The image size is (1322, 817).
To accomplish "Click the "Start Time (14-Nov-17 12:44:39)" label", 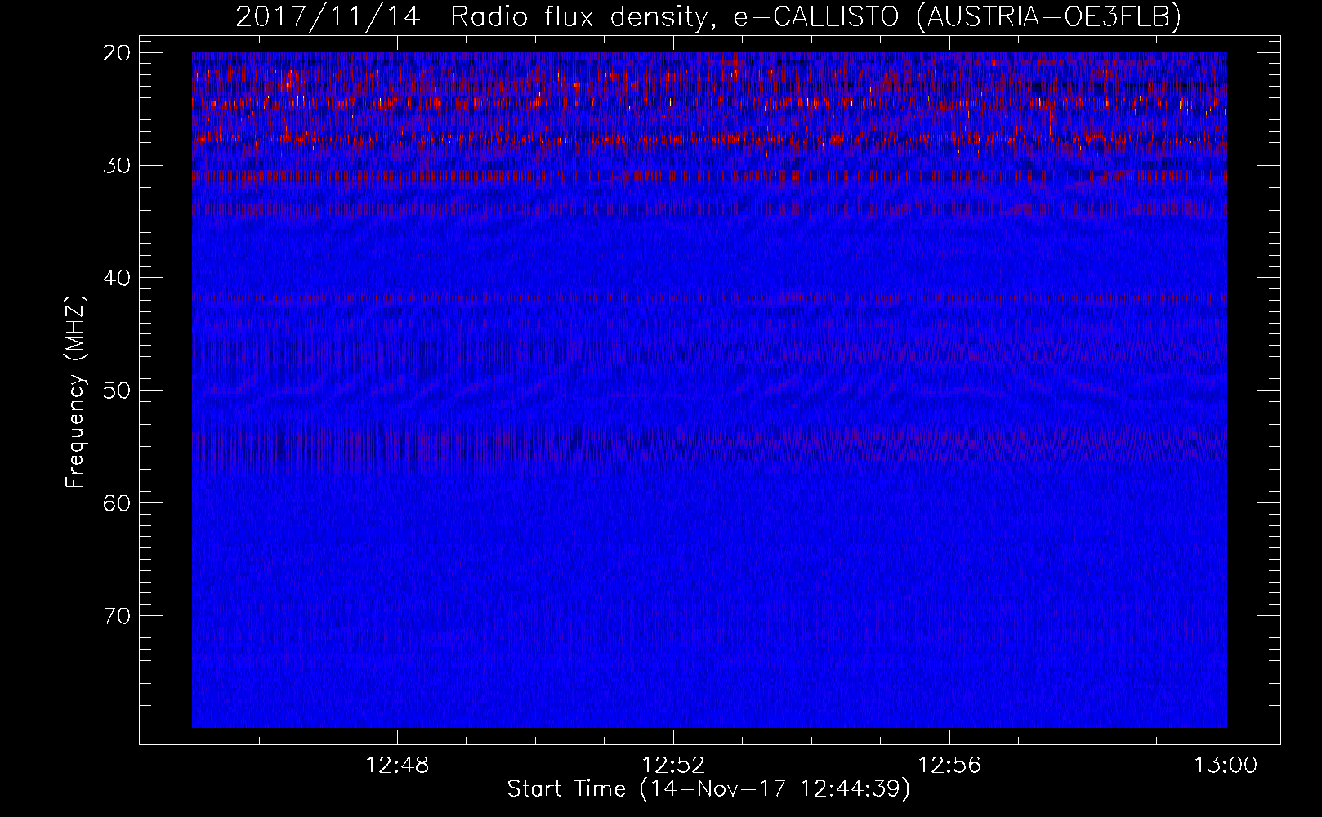I will click(708, 789).
